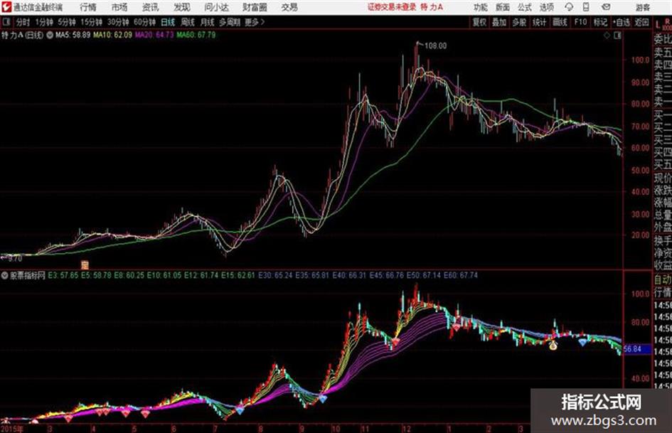Toggle the panel layout icon beside 分时
This screenshot has width=672, height=433.
coord(6,22)
